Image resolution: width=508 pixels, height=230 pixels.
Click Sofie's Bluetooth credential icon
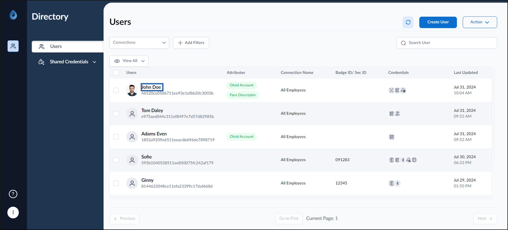coord(403,160)
